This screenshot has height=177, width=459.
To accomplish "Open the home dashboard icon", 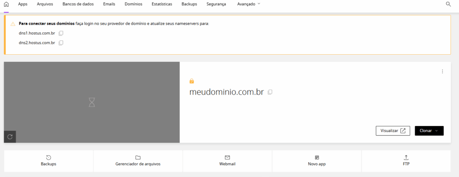I will click(x=6, y=4).
